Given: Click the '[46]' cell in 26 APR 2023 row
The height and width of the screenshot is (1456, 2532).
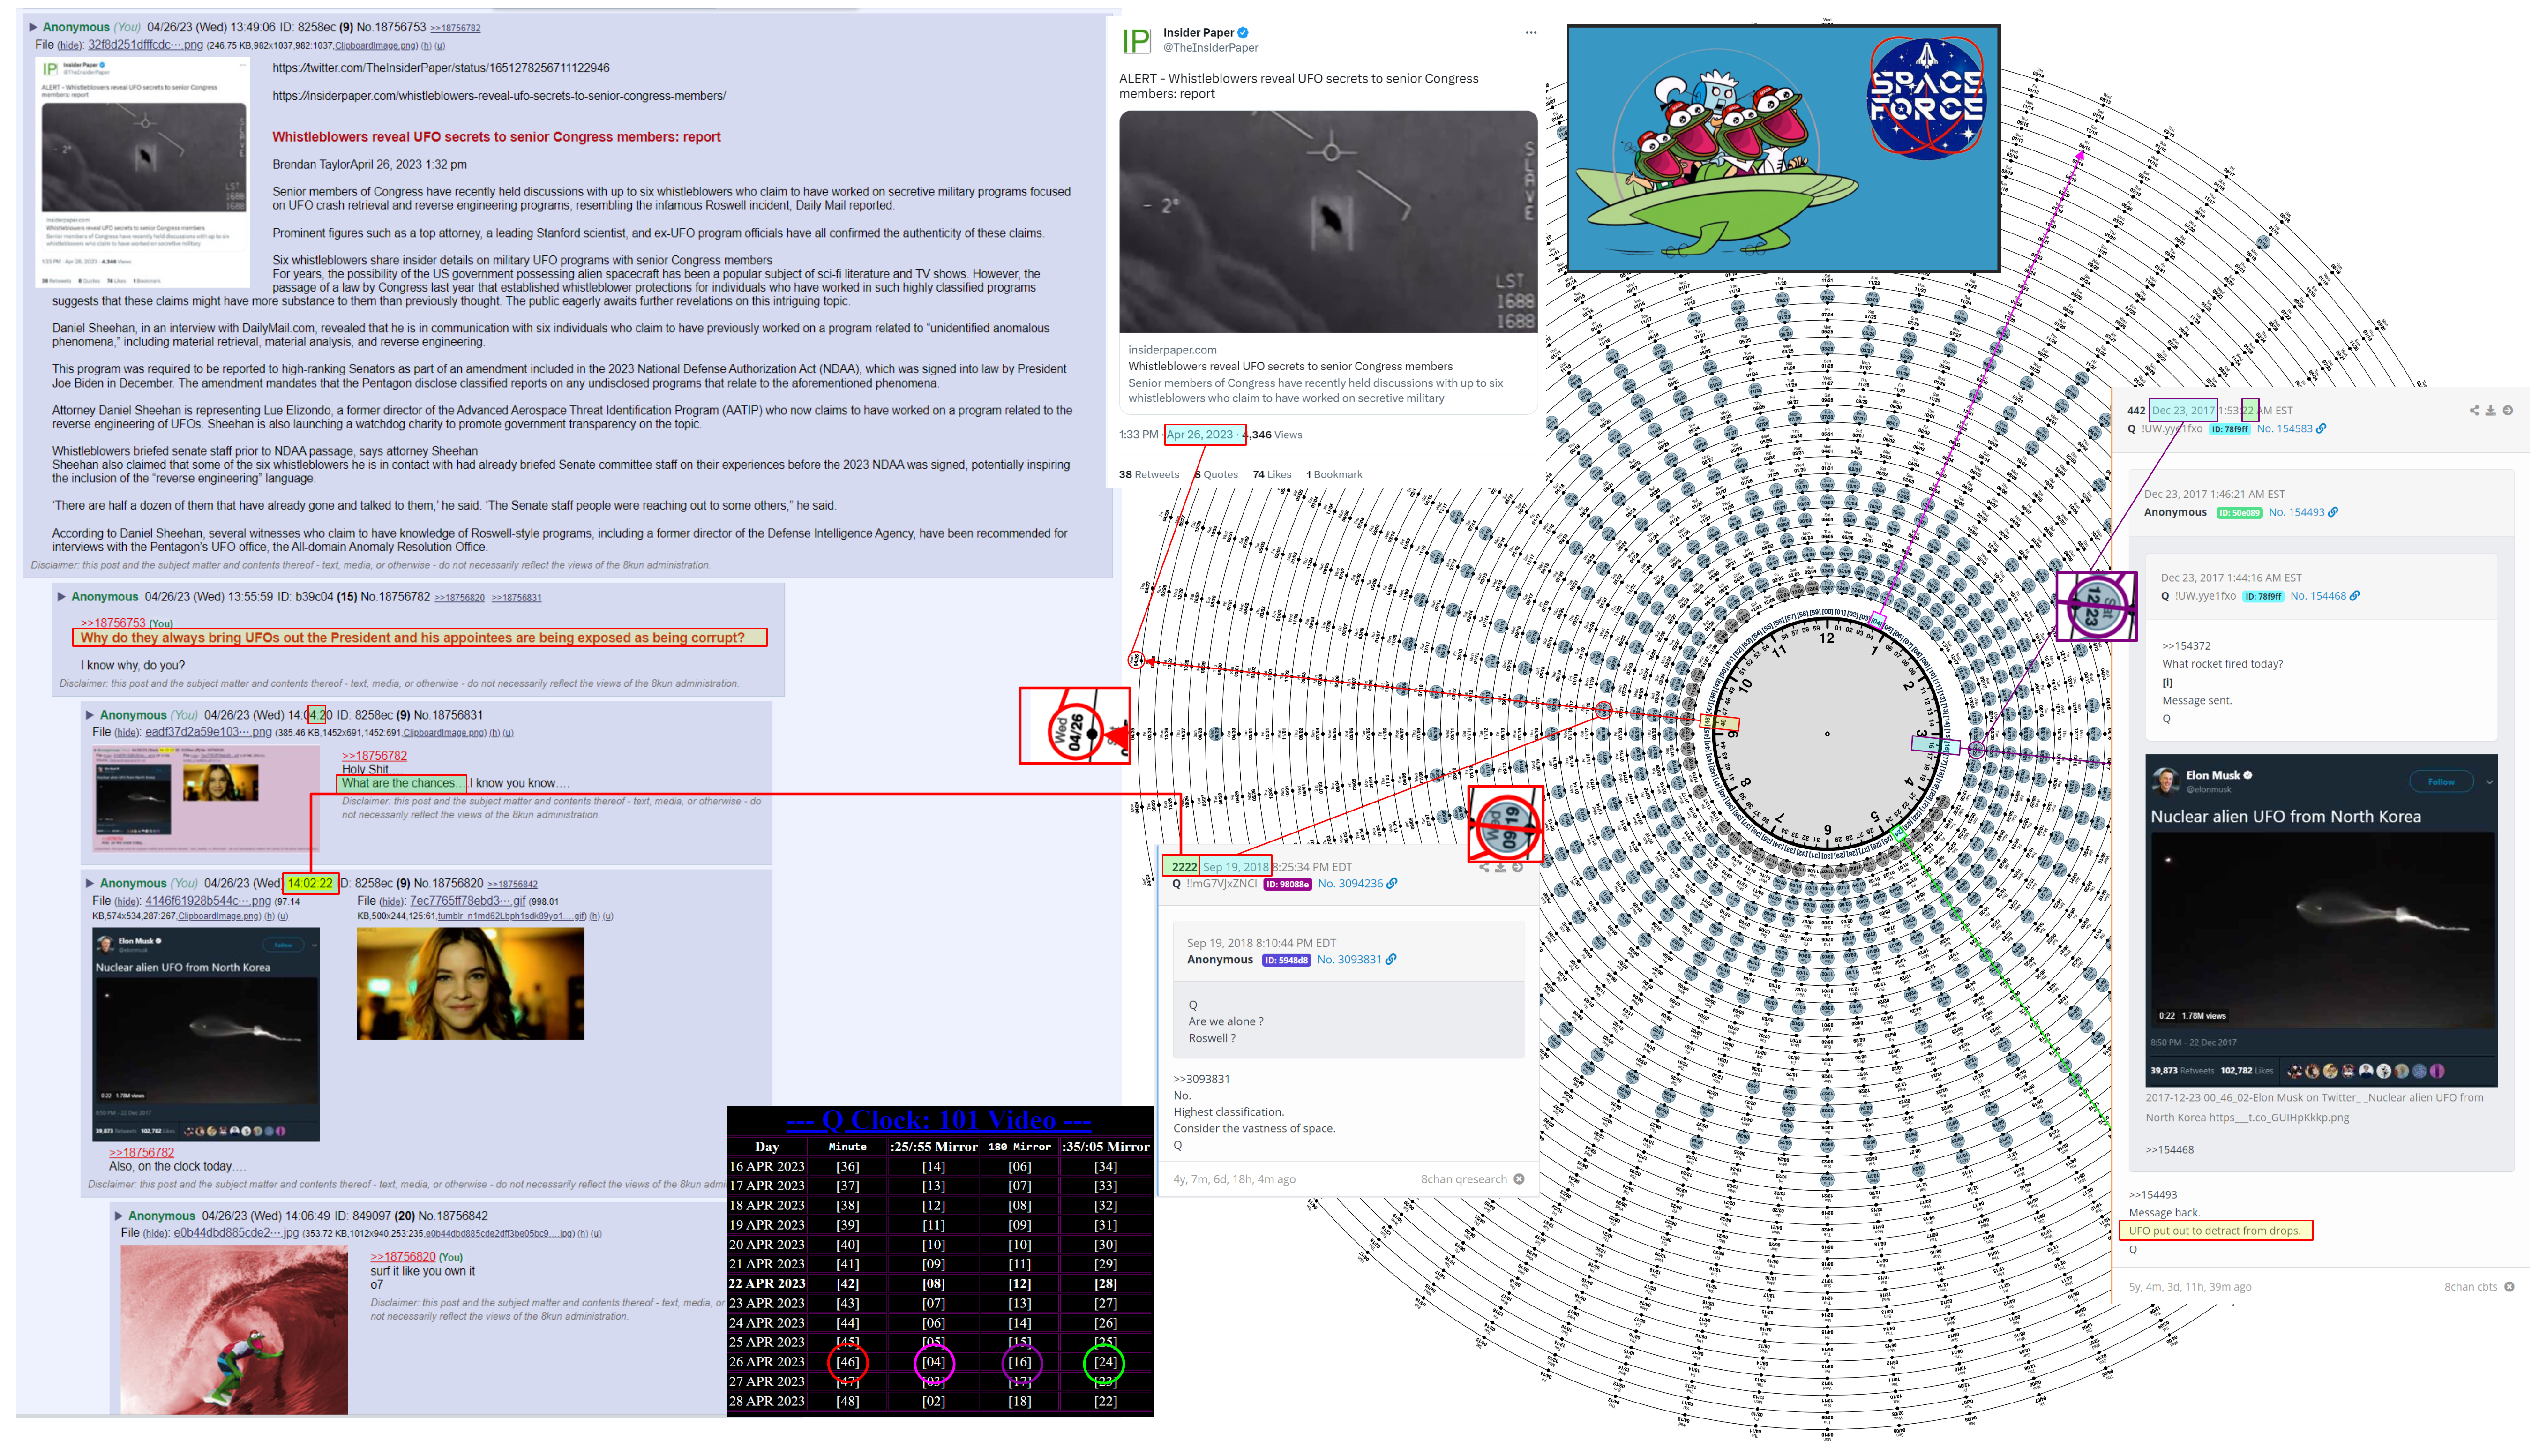Looking at the screenshot, I should (847, 1362).
